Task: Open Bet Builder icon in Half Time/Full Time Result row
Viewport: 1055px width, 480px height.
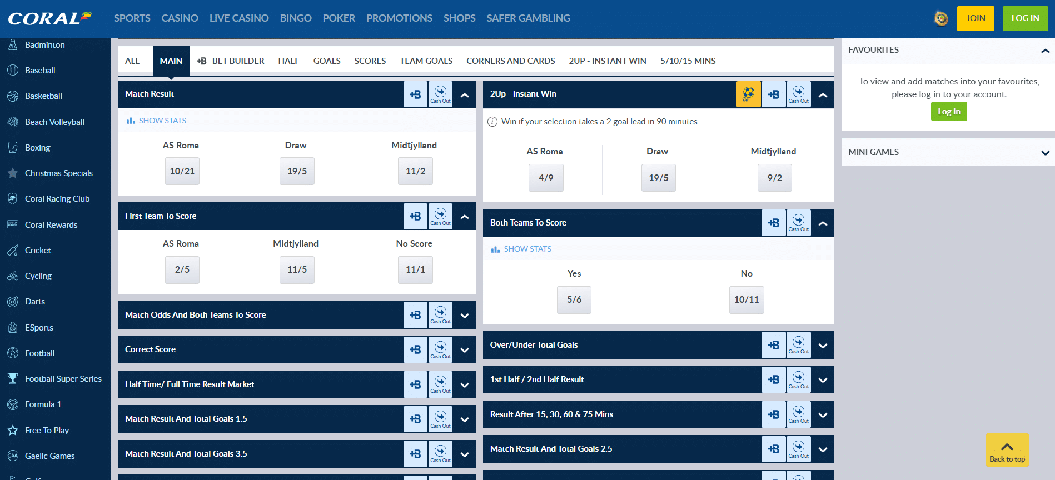Action: pyautogui.click(x=415, y=384)
